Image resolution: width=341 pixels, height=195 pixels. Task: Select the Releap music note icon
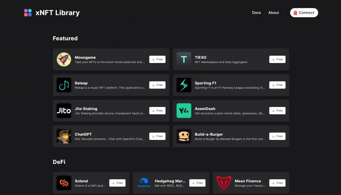tap(64, 85)
